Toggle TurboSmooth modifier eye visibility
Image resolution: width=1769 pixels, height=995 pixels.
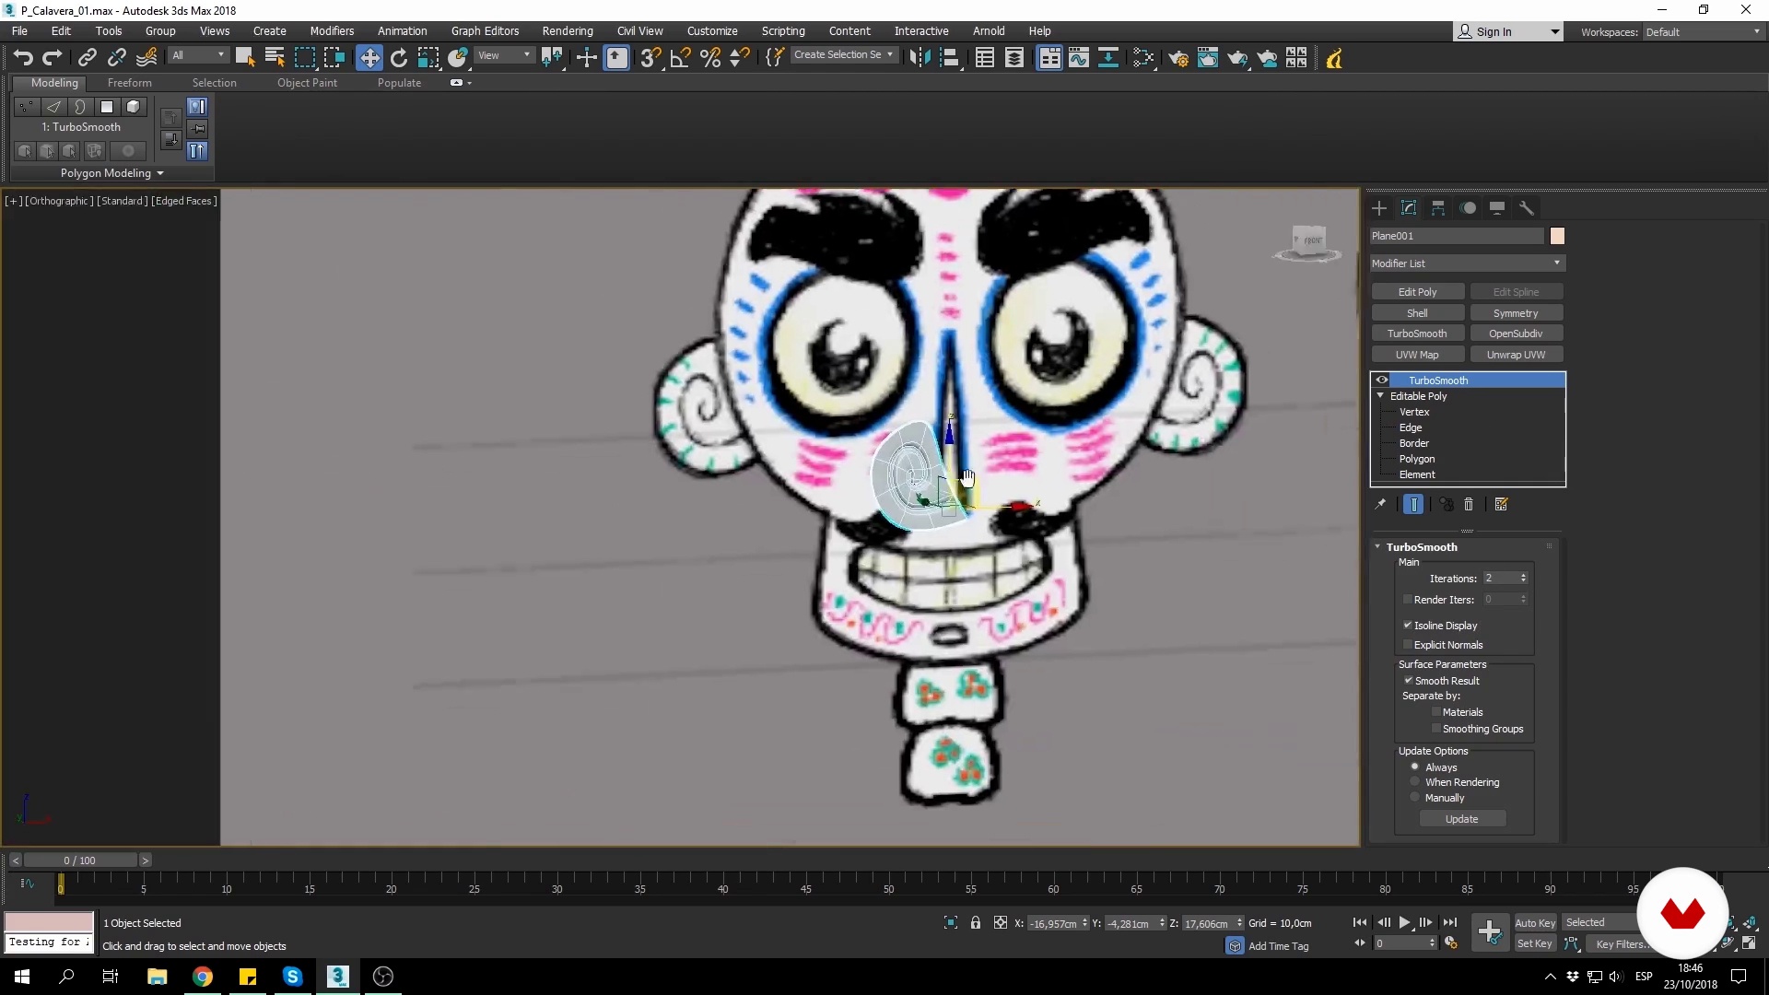coord(1382,380)
